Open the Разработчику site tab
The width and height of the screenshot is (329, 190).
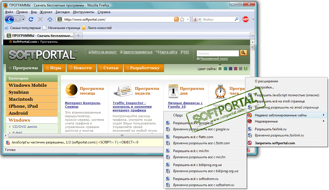pos(144,68)
